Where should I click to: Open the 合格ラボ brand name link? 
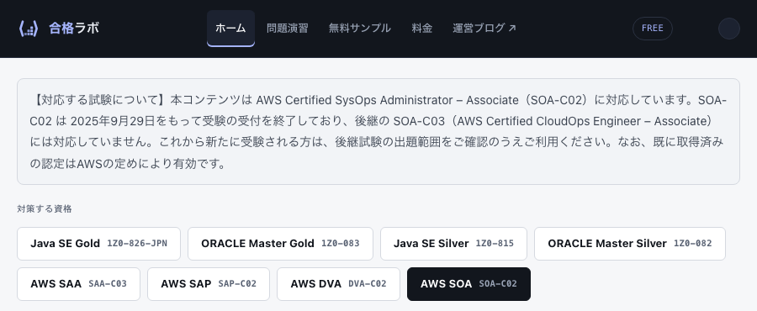pos(74,29)
